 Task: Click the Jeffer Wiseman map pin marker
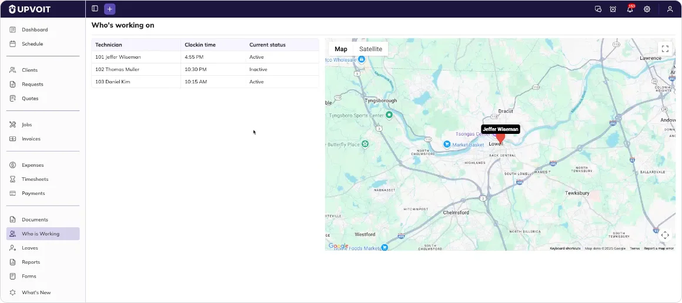point(501,138)
